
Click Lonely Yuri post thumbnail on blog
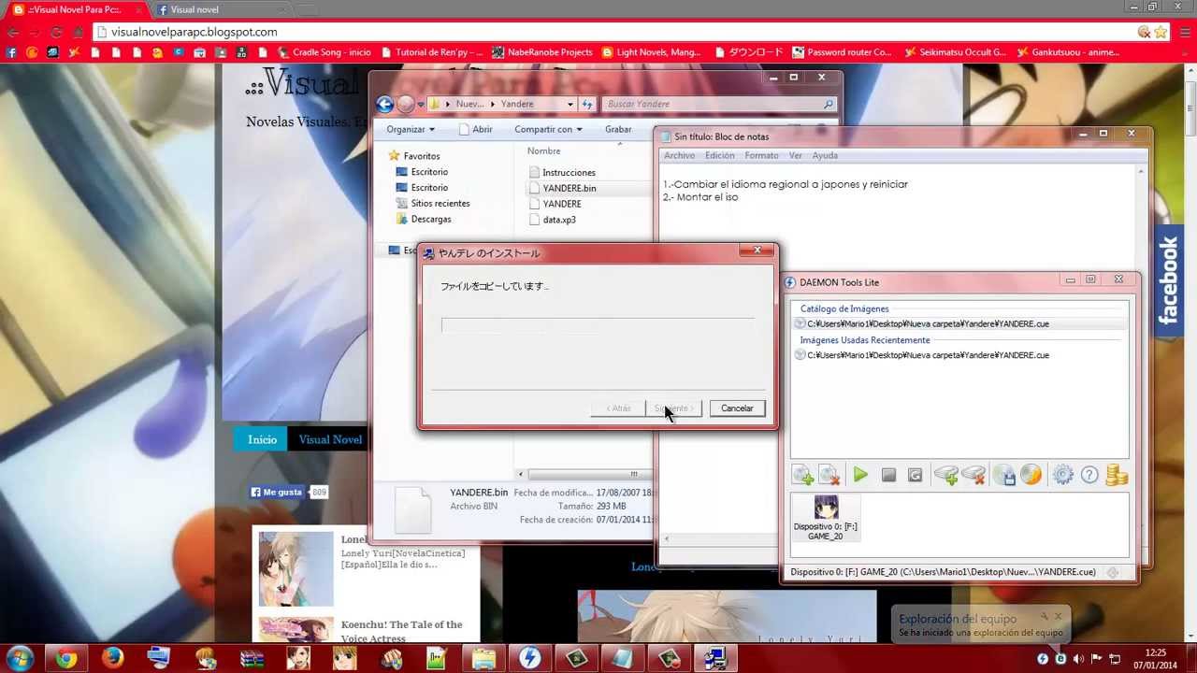pos(296,569)
